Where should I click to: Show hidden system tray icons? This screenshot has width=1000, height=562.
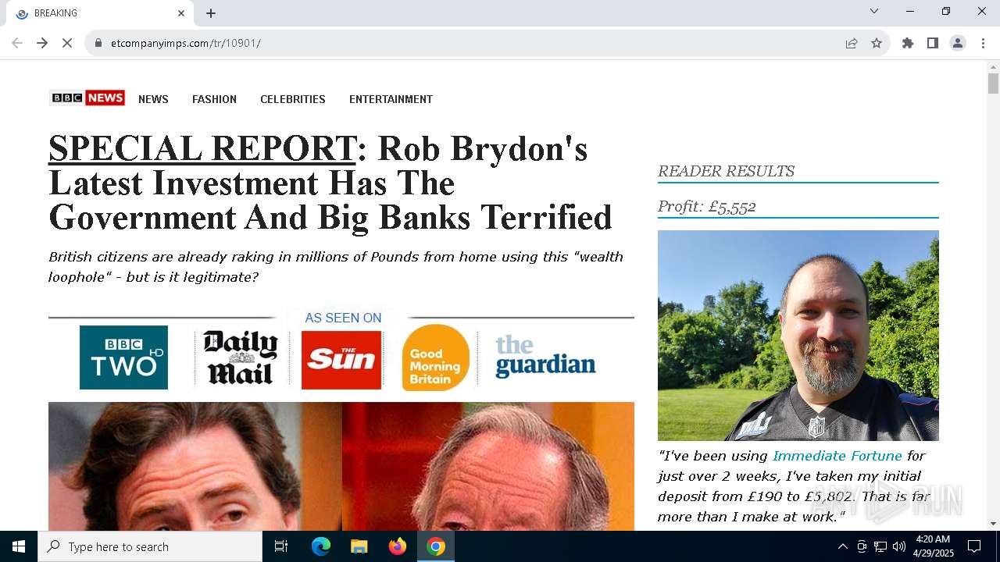[x=842, y=546]
